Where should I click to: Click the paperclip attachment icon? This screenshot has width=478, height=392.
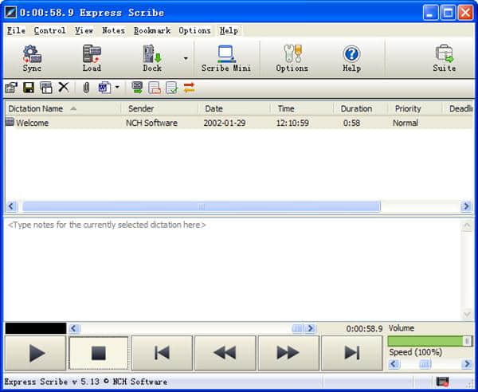coord(86,88)
